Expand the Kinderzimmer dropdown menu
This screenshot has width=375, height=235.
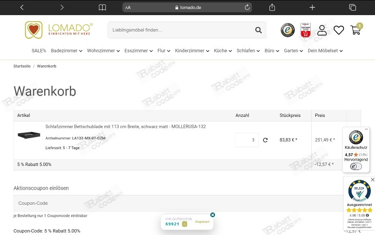point(192,51)
